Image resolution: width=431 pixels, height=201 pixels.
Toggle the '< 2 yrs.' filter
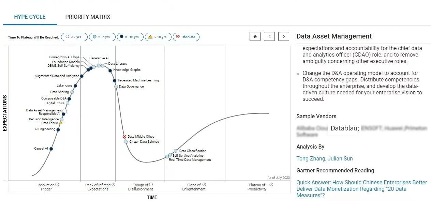tap(74, 37)
